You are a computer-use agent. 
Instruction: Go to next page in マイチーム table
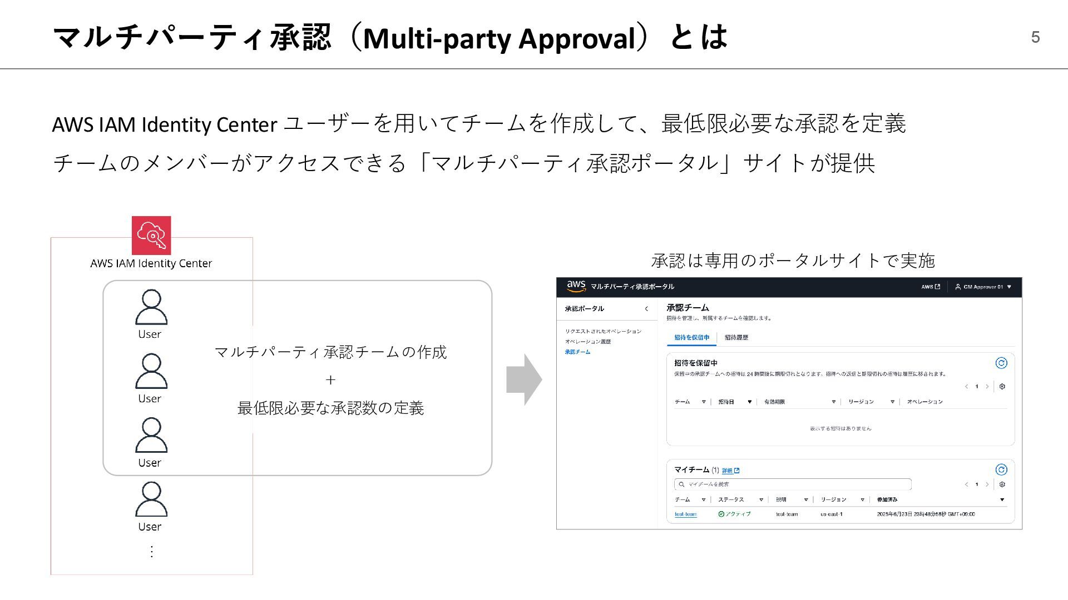pyautogui.click(x=987, y=484)
